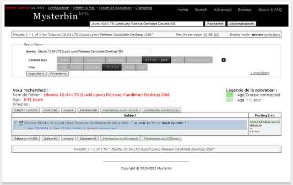Toggle the archive part content type filter
The image size is (293, 185).
pyautogui.click(x=156, y=60)
